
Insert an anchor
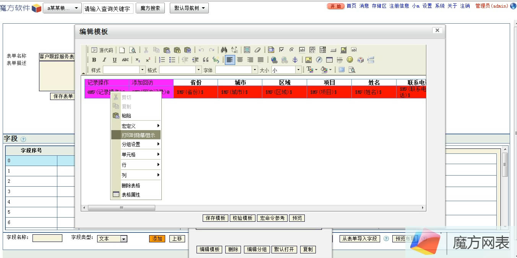(295, 60)
